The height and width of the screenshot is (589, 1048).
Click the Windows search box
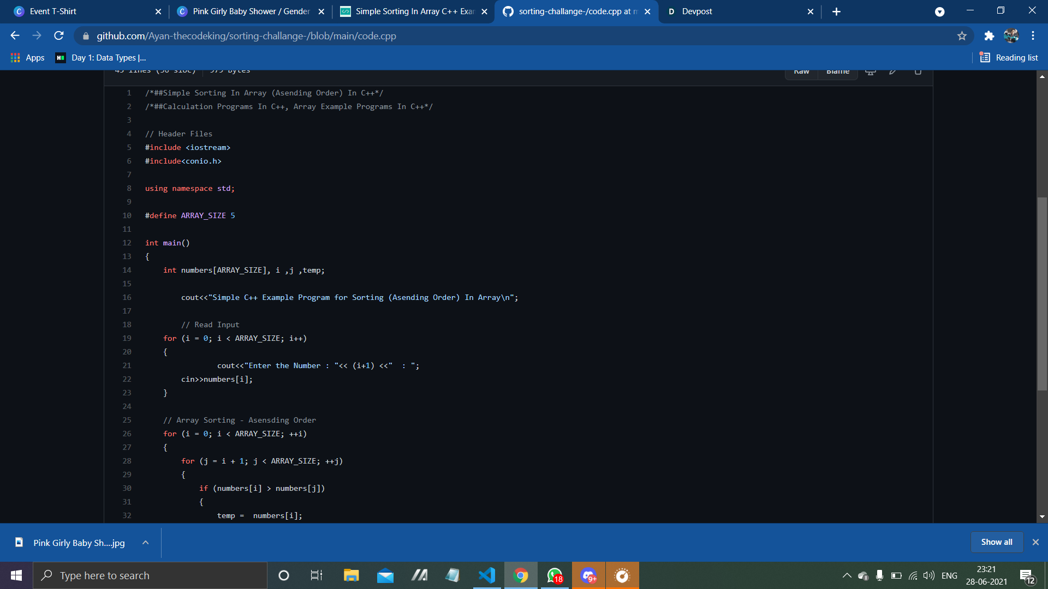(x=150, y=575)
